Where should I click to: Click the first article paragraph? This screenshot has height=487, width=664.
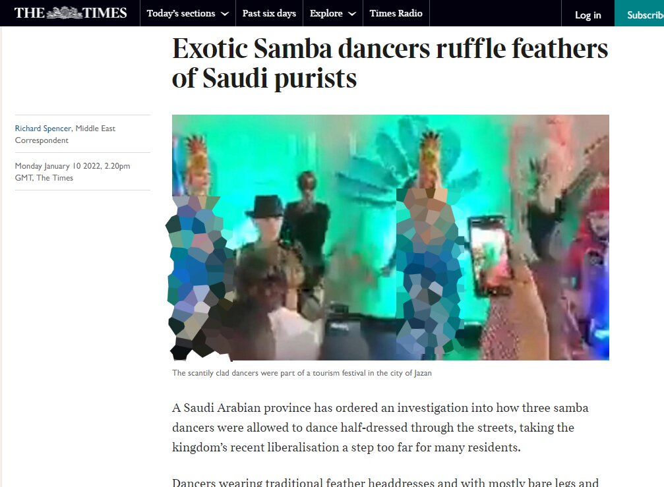(380, 427)
